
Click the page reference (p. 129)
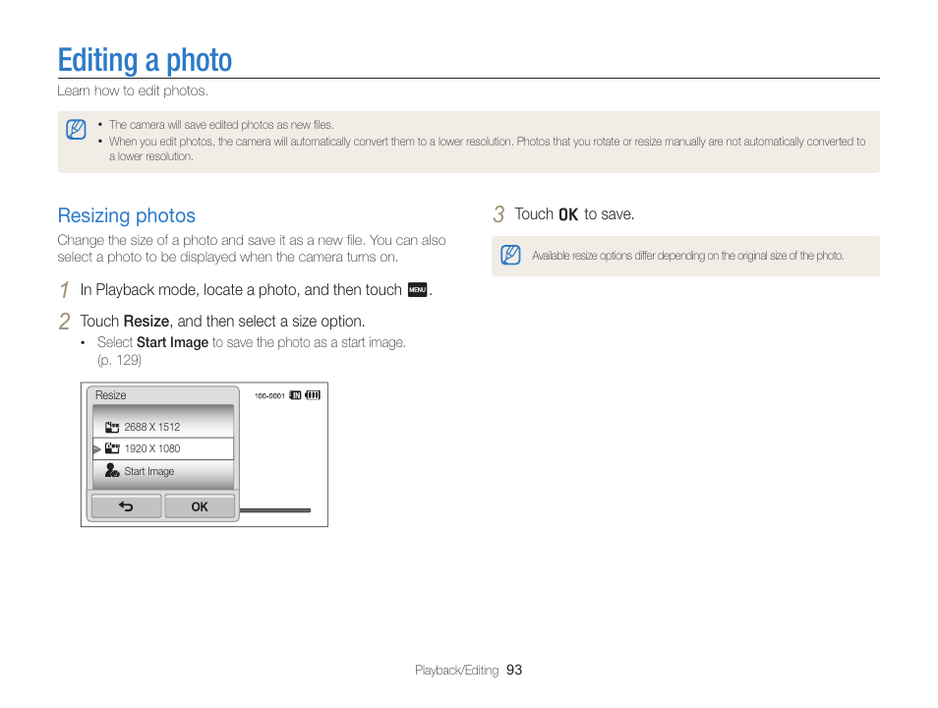click(x=120, y=360)
